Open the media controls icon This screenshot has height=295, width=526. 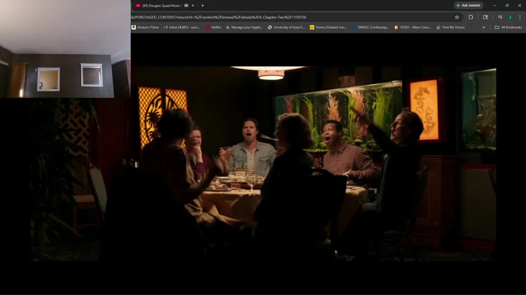(500, 17)
